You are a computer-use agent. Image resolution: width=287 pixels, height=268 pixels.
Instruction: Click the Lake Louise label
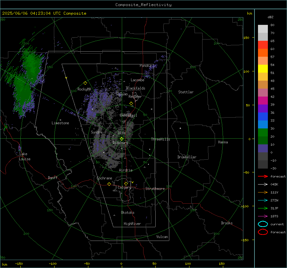pyautogui.click(x=25, y=156)
